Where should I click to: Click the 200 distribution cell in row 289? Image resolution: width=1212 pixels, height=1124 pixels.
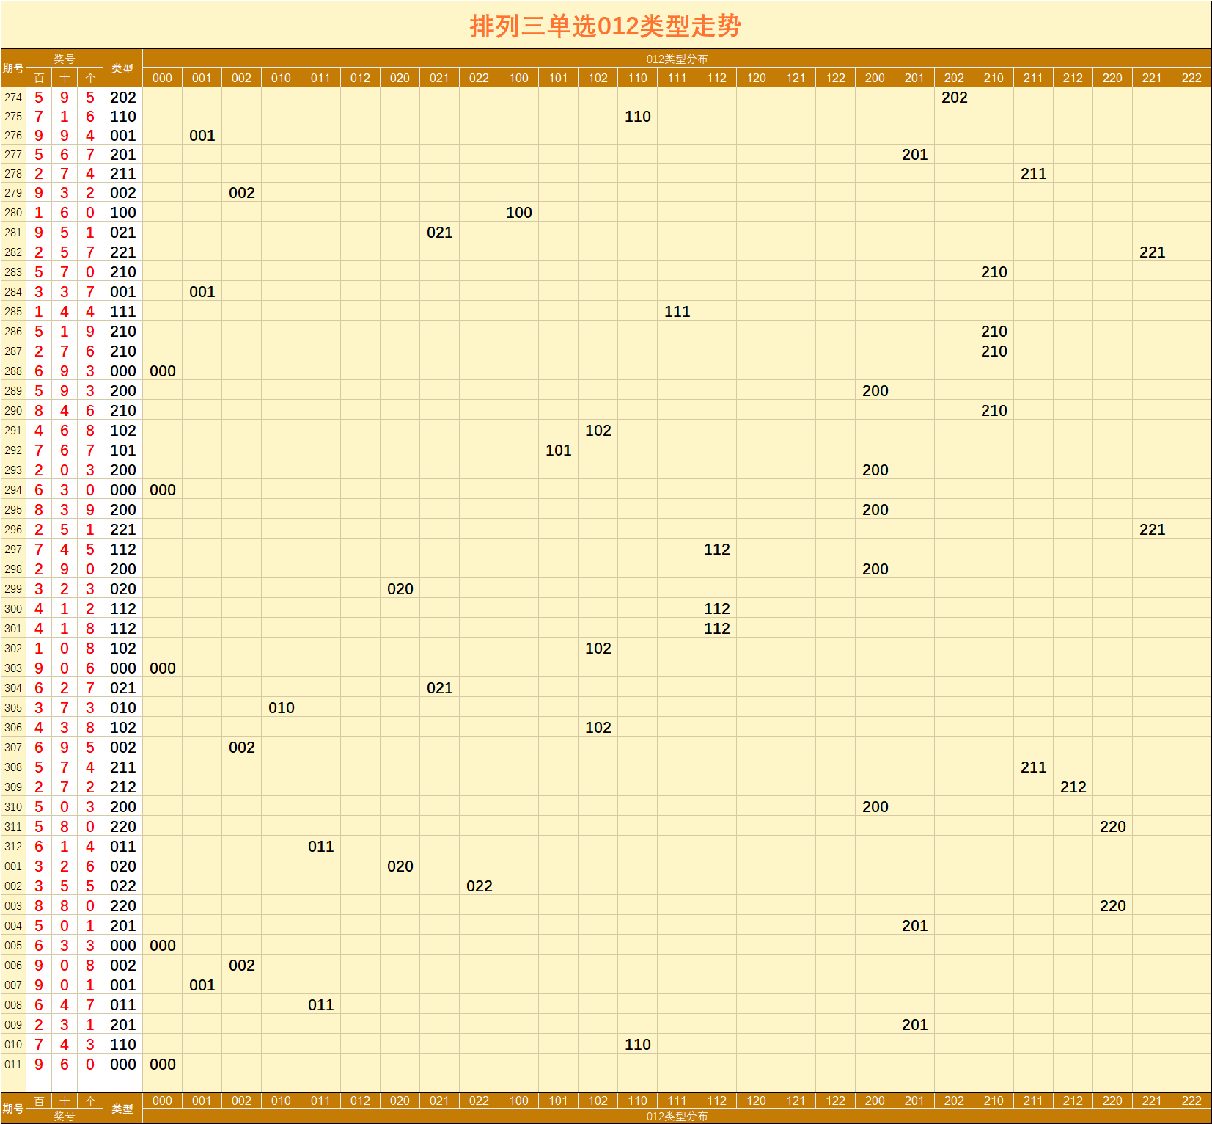click(x=875, y=390)
